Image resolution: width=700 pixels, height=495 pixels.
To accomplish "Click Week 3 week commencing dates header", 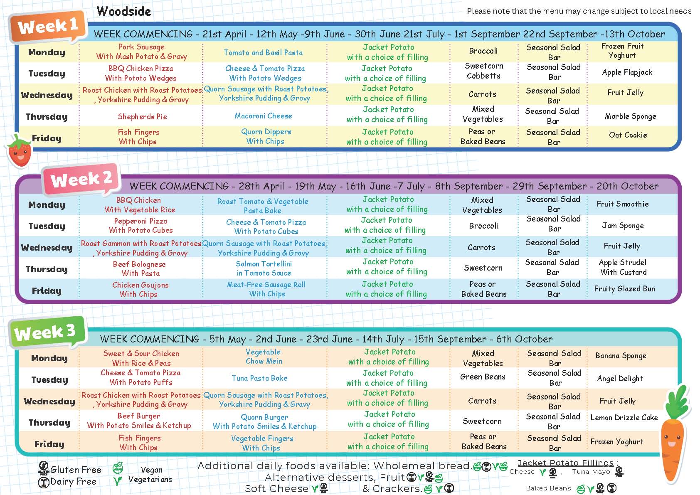I will [326, 339].
